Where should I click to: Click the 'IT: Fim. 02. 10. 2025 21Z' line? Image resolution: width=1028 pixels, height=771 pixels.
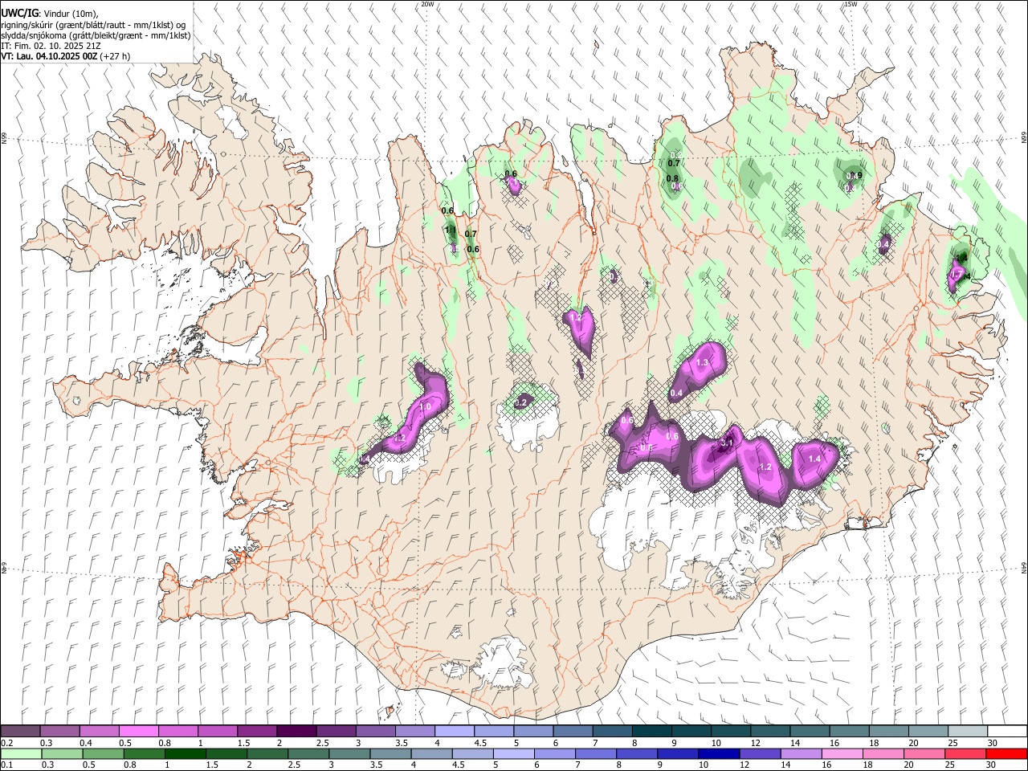click(x=51, y=46)
